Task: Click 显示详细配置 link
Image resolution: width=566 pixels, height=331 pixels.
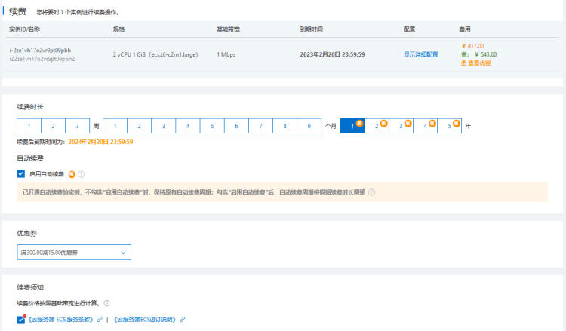Action: [x=420, y=55]
